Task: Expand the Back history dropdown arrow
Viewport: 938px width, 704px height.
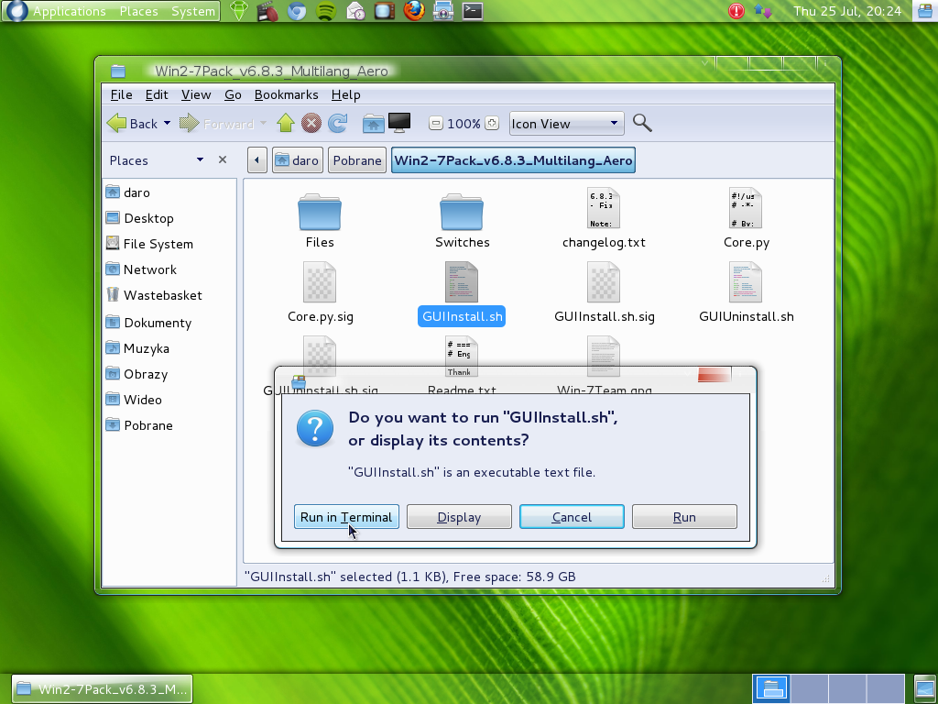Action: [167, 124]
